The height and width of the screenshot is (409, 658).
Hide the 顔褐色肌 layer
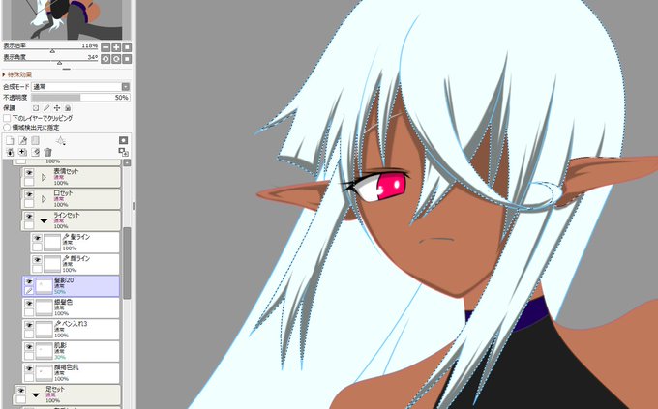tap(28, 368)
